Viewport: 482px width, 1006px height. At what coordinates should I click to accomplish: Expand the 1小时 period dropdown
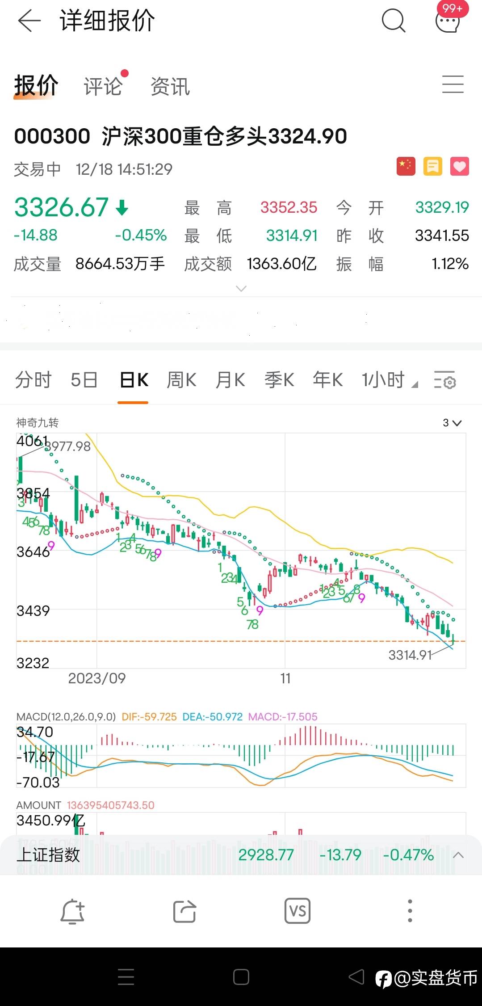390,380
